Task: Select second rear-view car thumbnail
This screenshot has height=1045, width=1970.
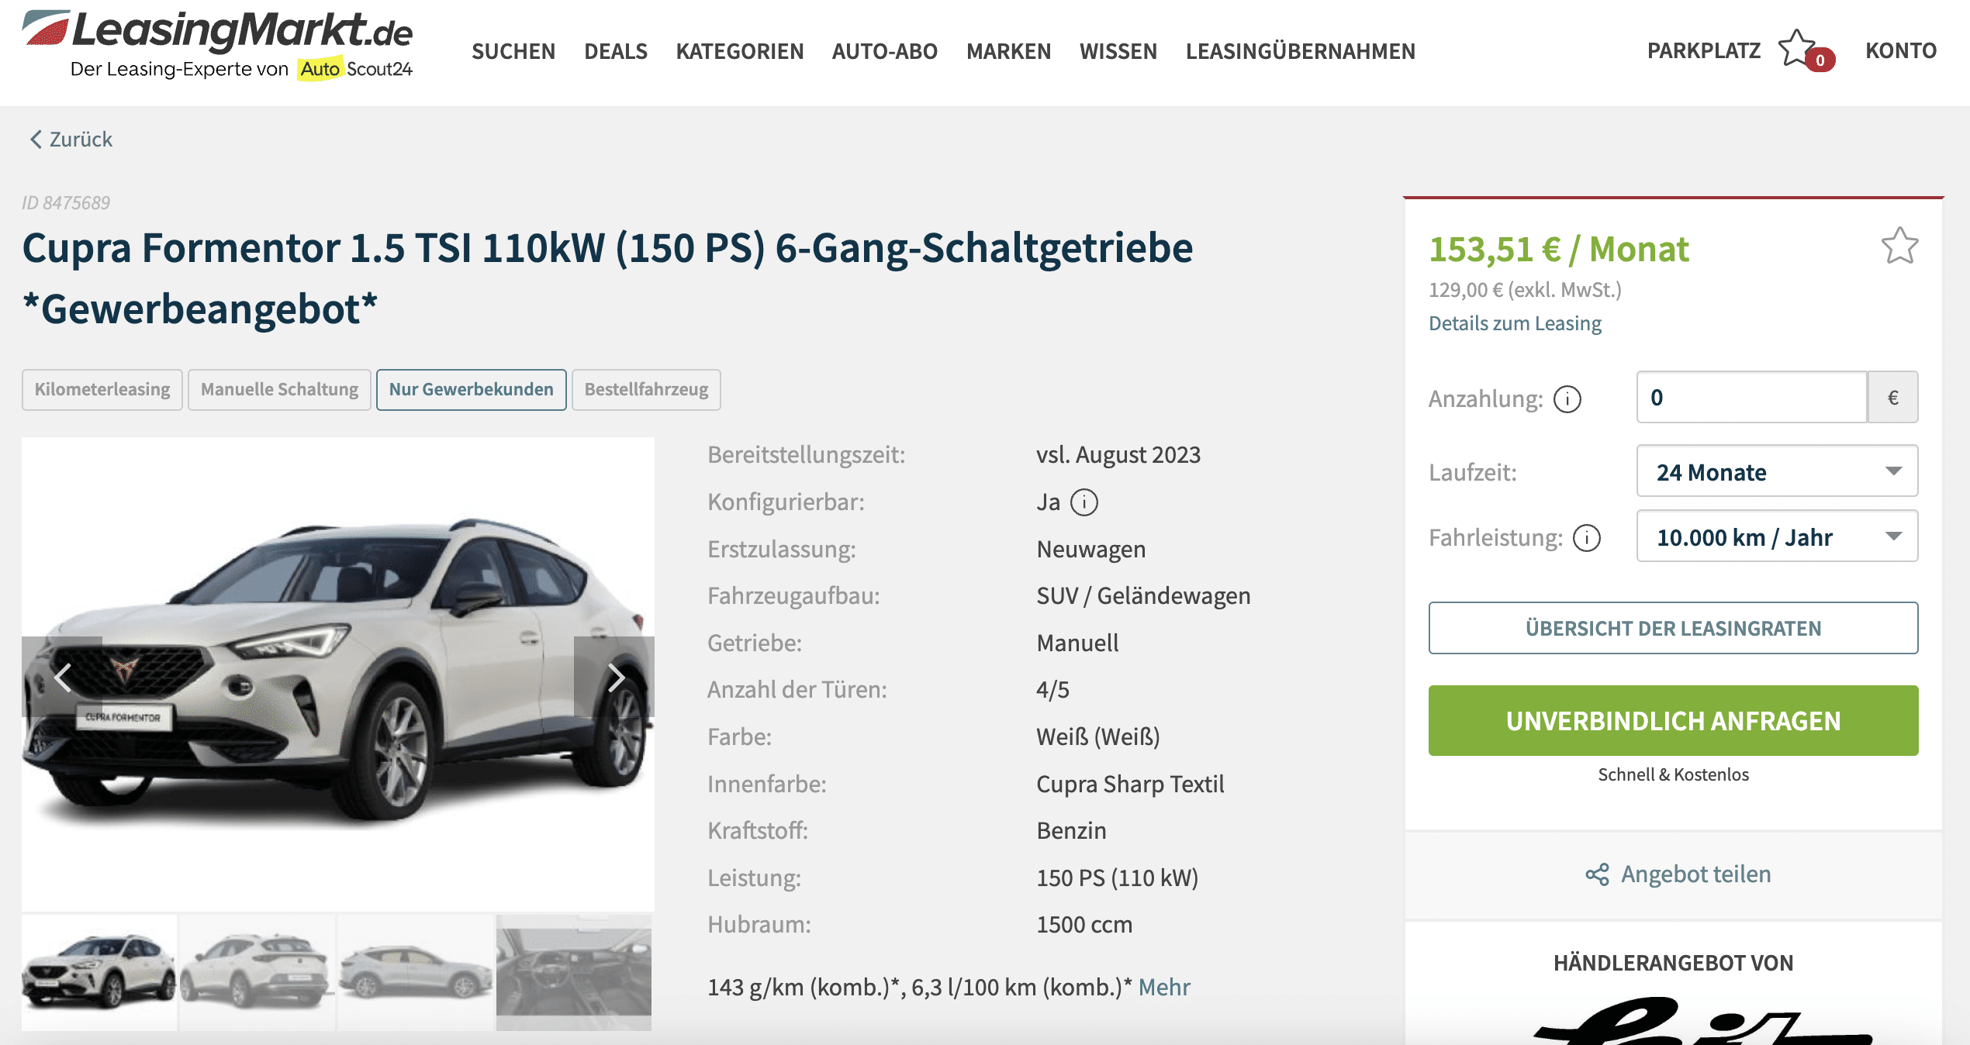Action: (257, 973)
